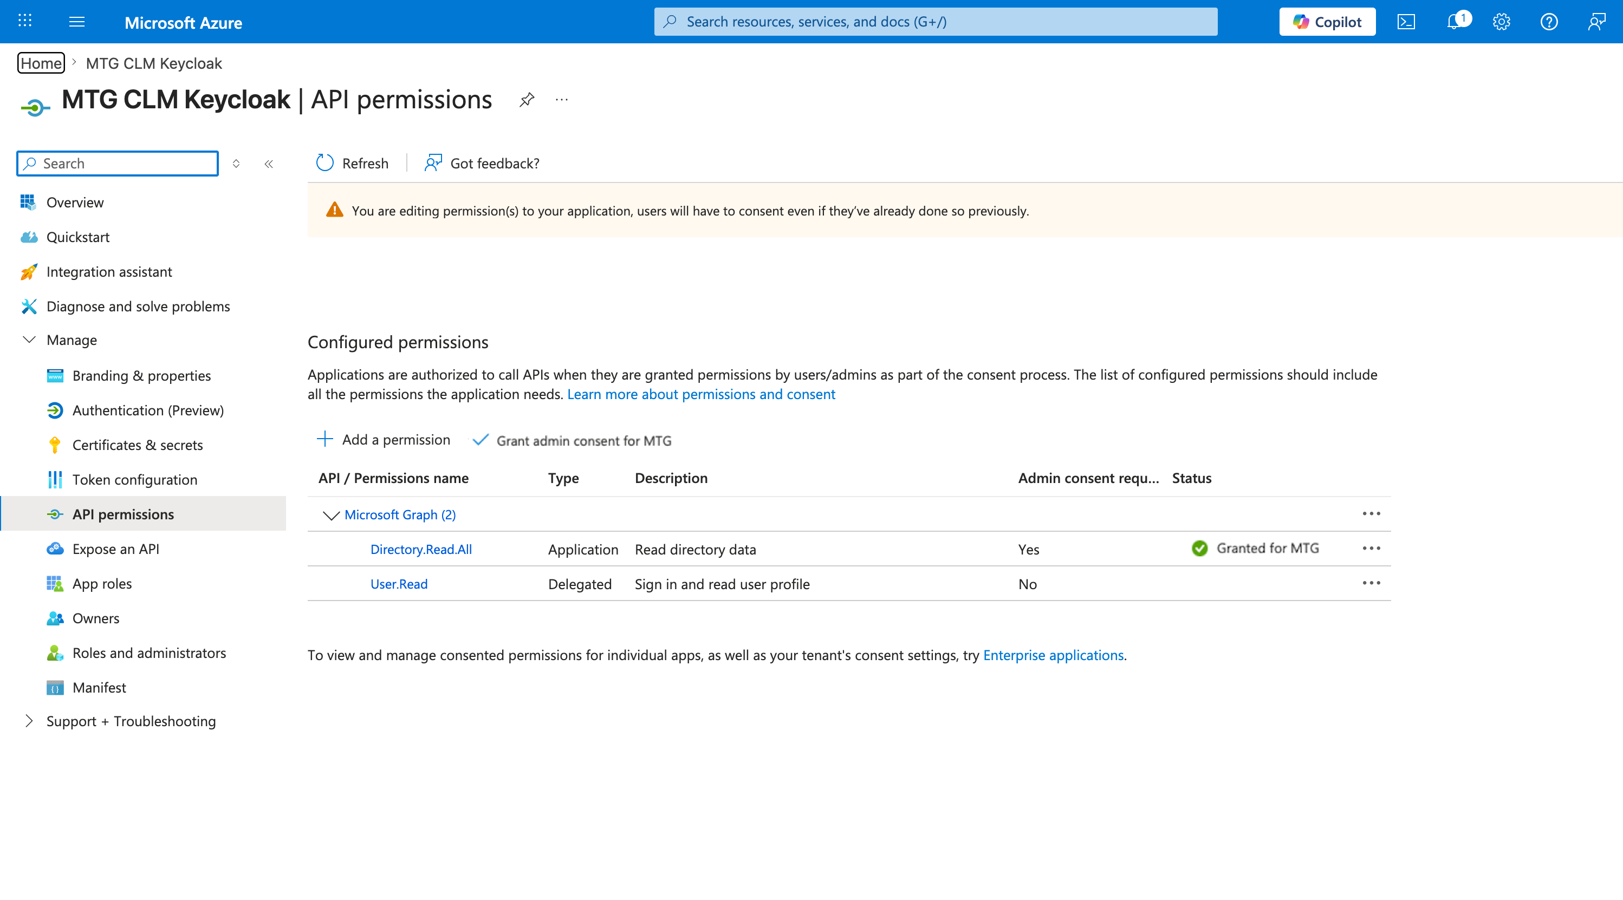Image resolution: width=1623 pixels, height=900 pixels.
Task: Open portal settings gear
Action: pos(1502,22)
